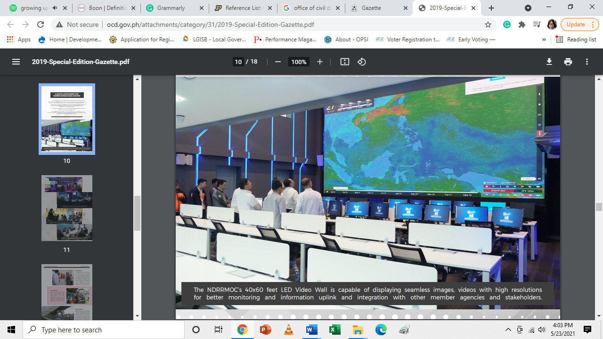
Task: Open the PDF viewer more actions menu
Action: tap(587, 62)
